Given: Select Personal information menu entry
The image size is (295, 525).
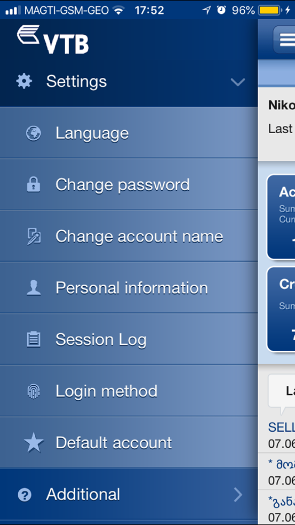Looking at the screenshot, I should tap(129, 287).
